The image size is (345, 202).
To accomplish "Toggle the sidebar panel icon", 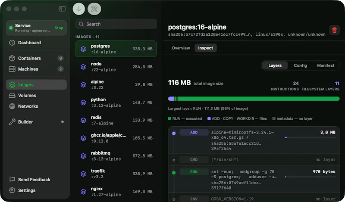I will 62,9.
